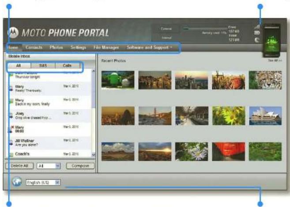Open the yellow flowers photo
290x207 pixels.
click(x=229, y=116)
